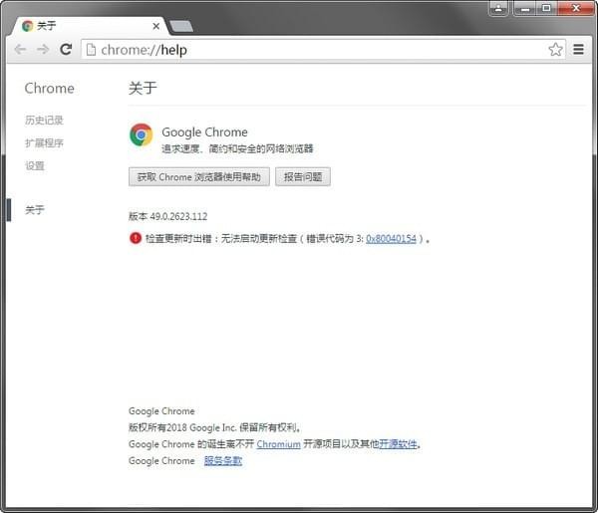Select the 关于 tab title
The height and width of the screenshot is (513, 598).
tap(47, 26)
